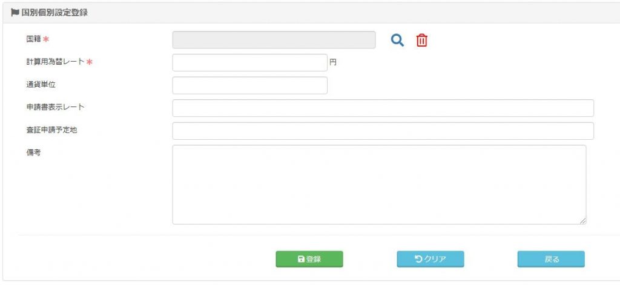Click the floppy disk icon on 登録
The height and width of the screenshot is (285, 620).
[x=301, y=259]
